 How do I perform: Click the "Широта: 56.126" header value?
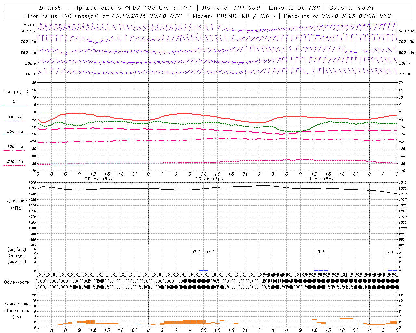coord(294,8)
